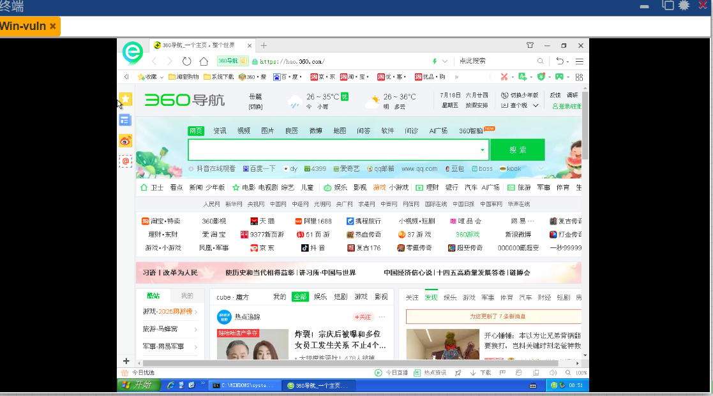Close the 360导航 browser tab
Screen dimensions: 713x396
(x=249, y=45)
